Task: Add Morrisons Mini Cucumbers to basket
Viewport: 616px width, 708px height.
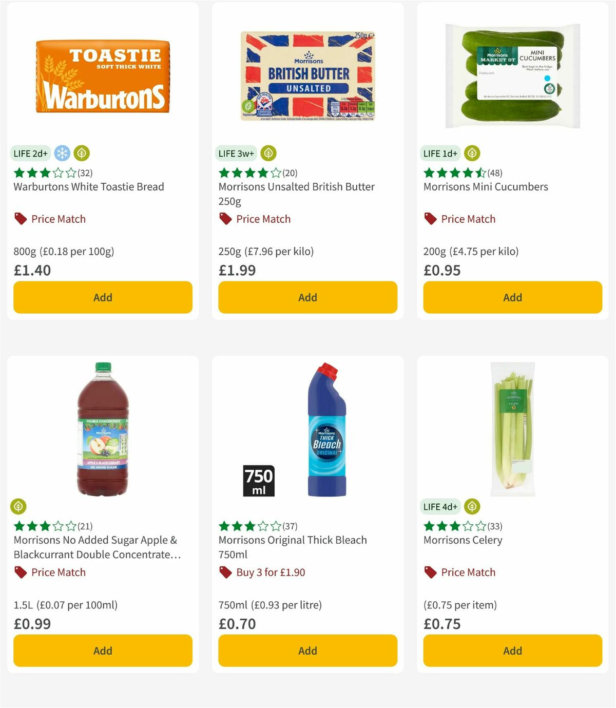Action: pyautogui.click(x=512, y=297)
